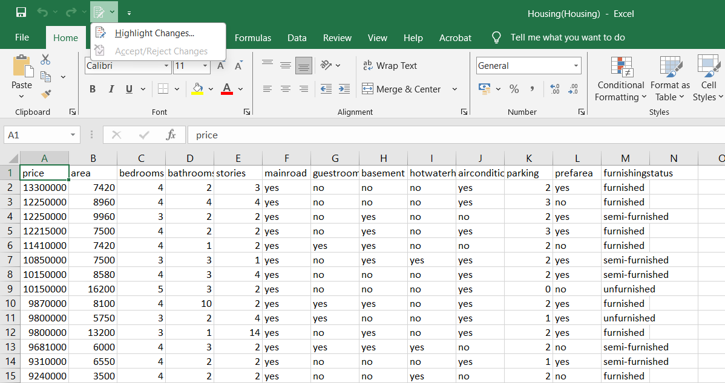
Task: Click the Save icon in quick access toolbar
Action: (21, 12)
